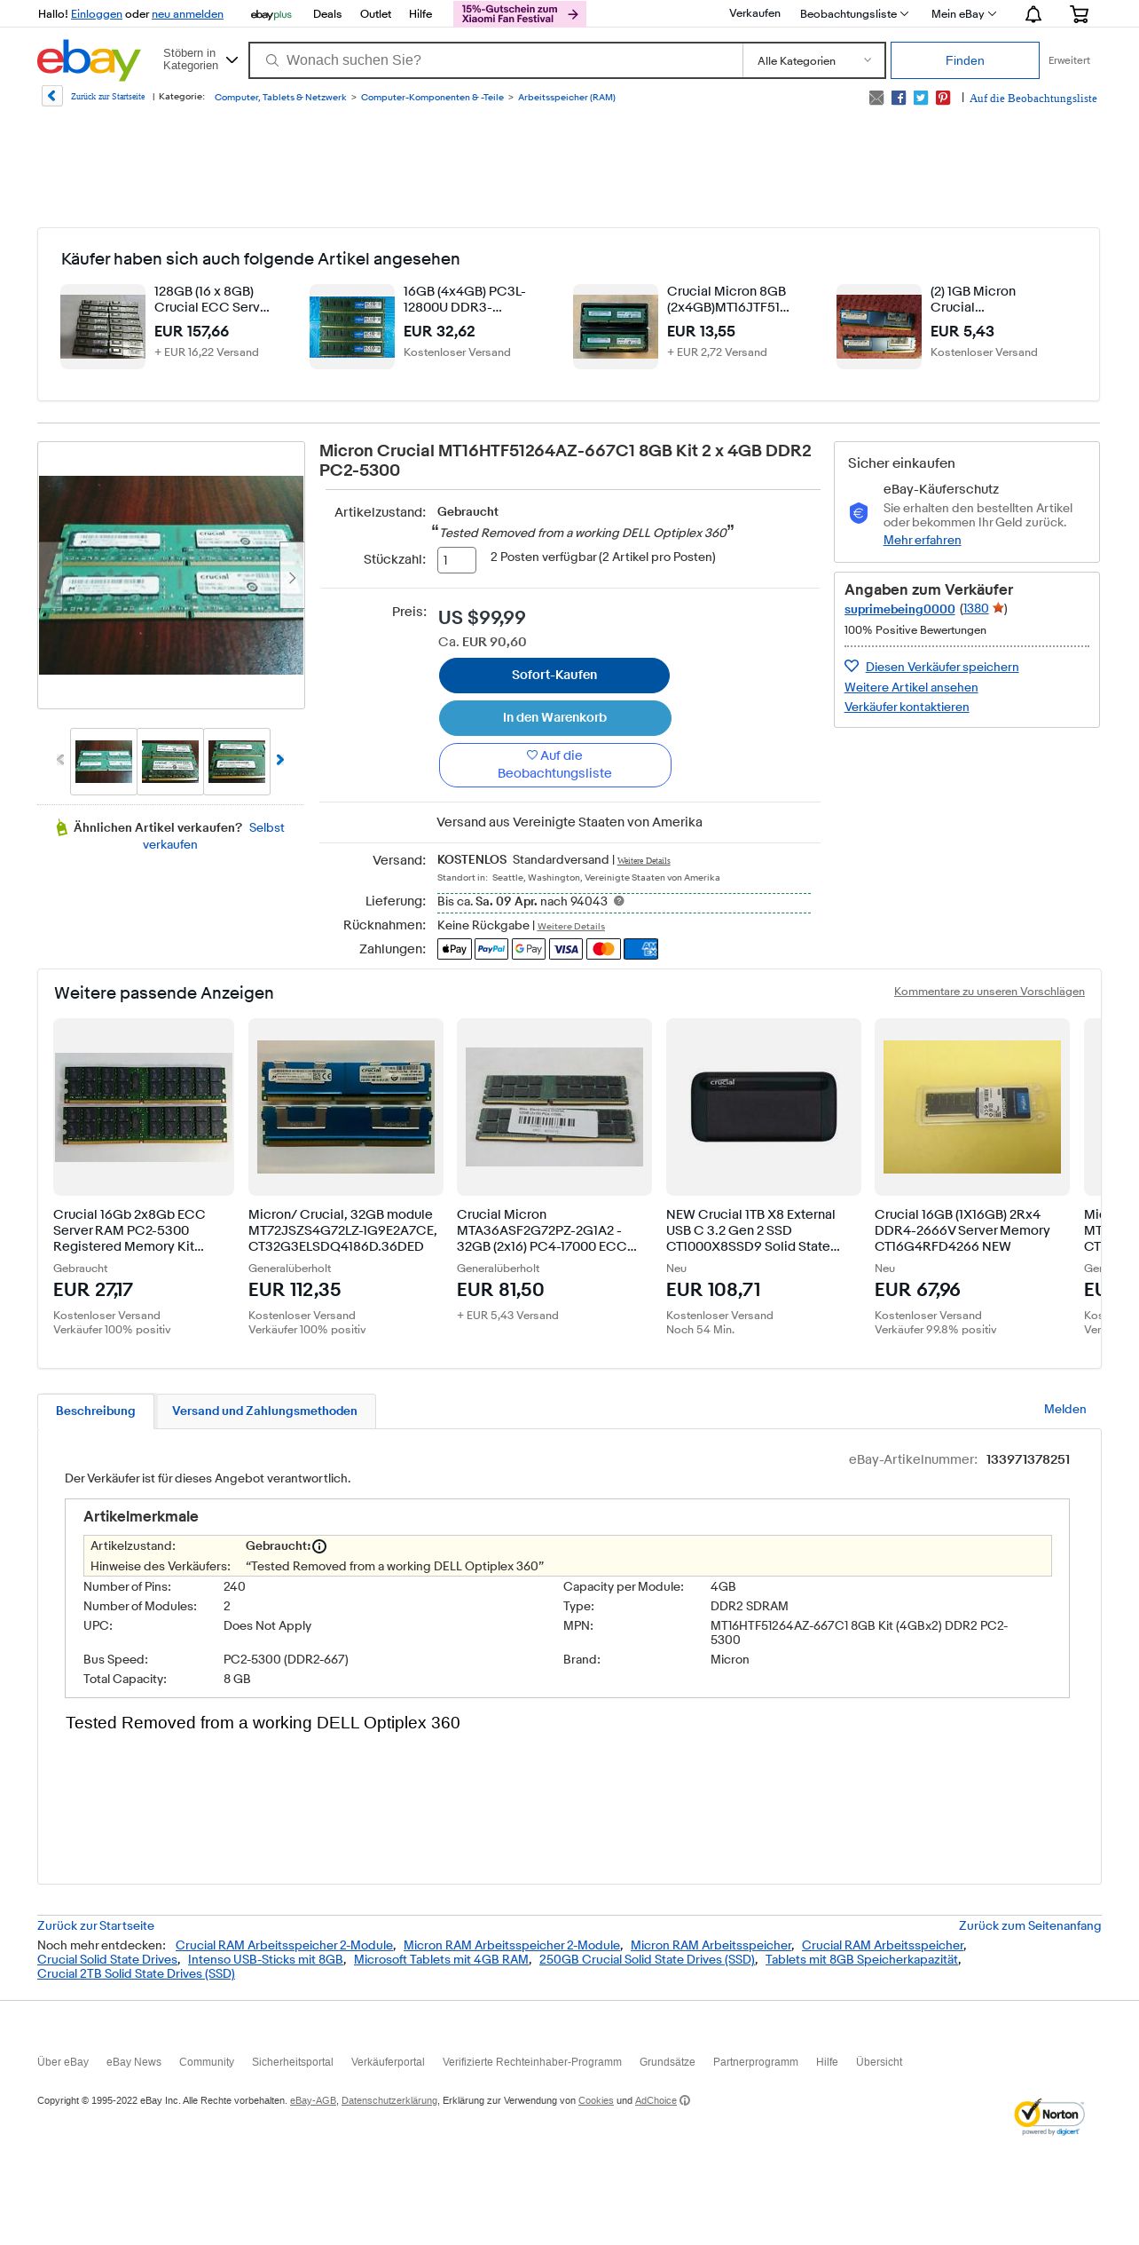Open seller feedback score 1380 link
The width and height of the screenshot is (1139, 2245).
[975, 608]
